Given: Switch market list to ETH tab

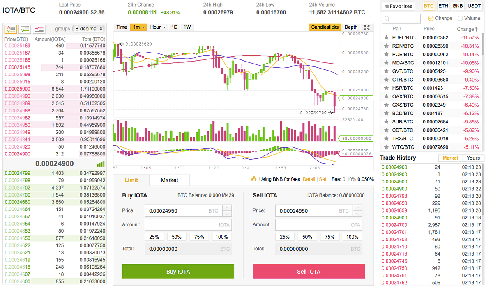Looking at the screenshot, I should tap(443, 6).
